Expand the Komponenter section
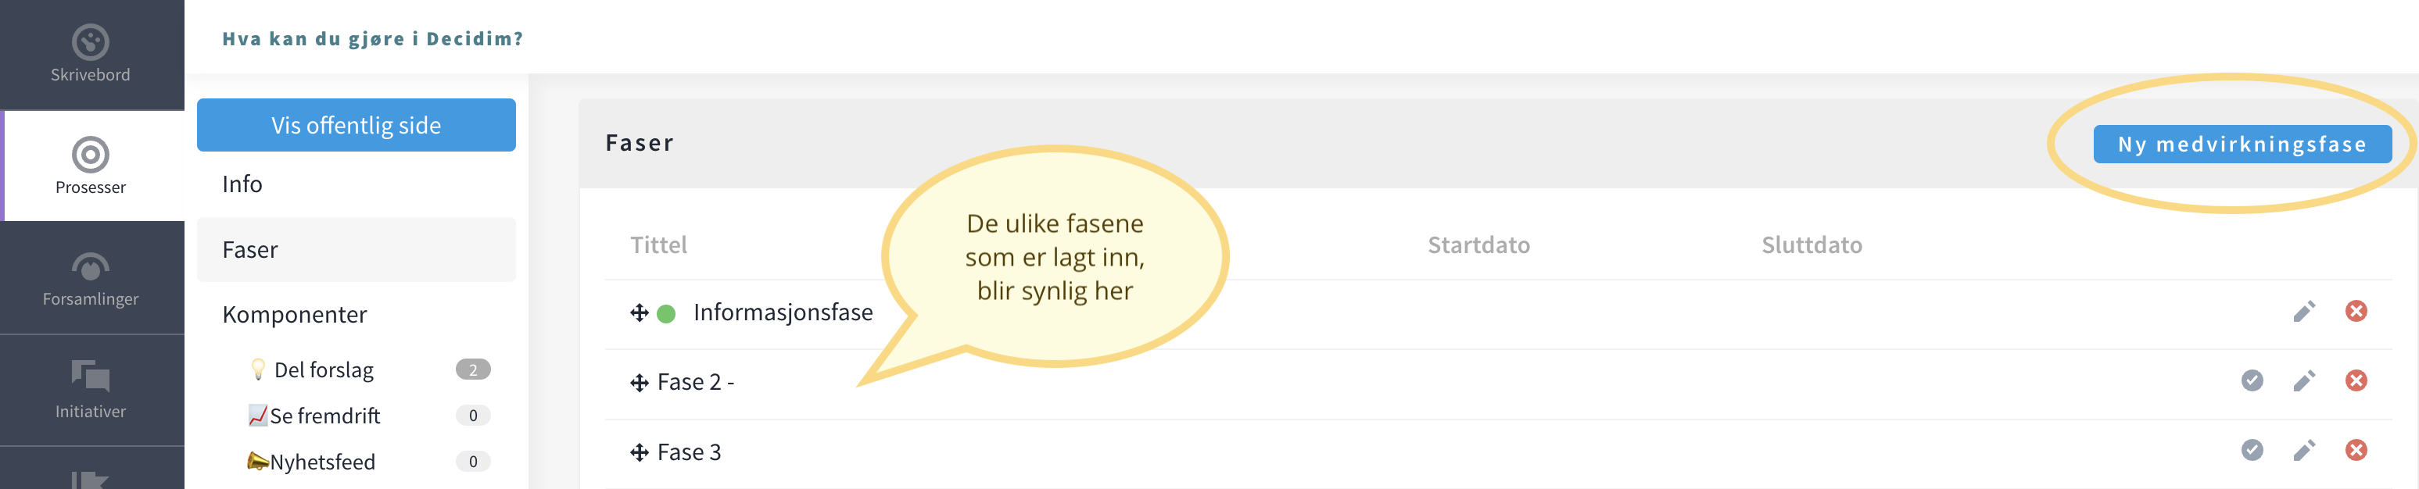 pyautogui.click(x=294, y=315)
